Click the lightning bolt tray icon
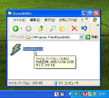This screenshot has width=109, height=98. [x=76, y=94]
